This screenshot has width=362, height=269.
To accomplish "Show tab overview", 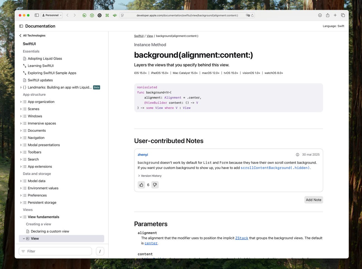I will point(343,15).
